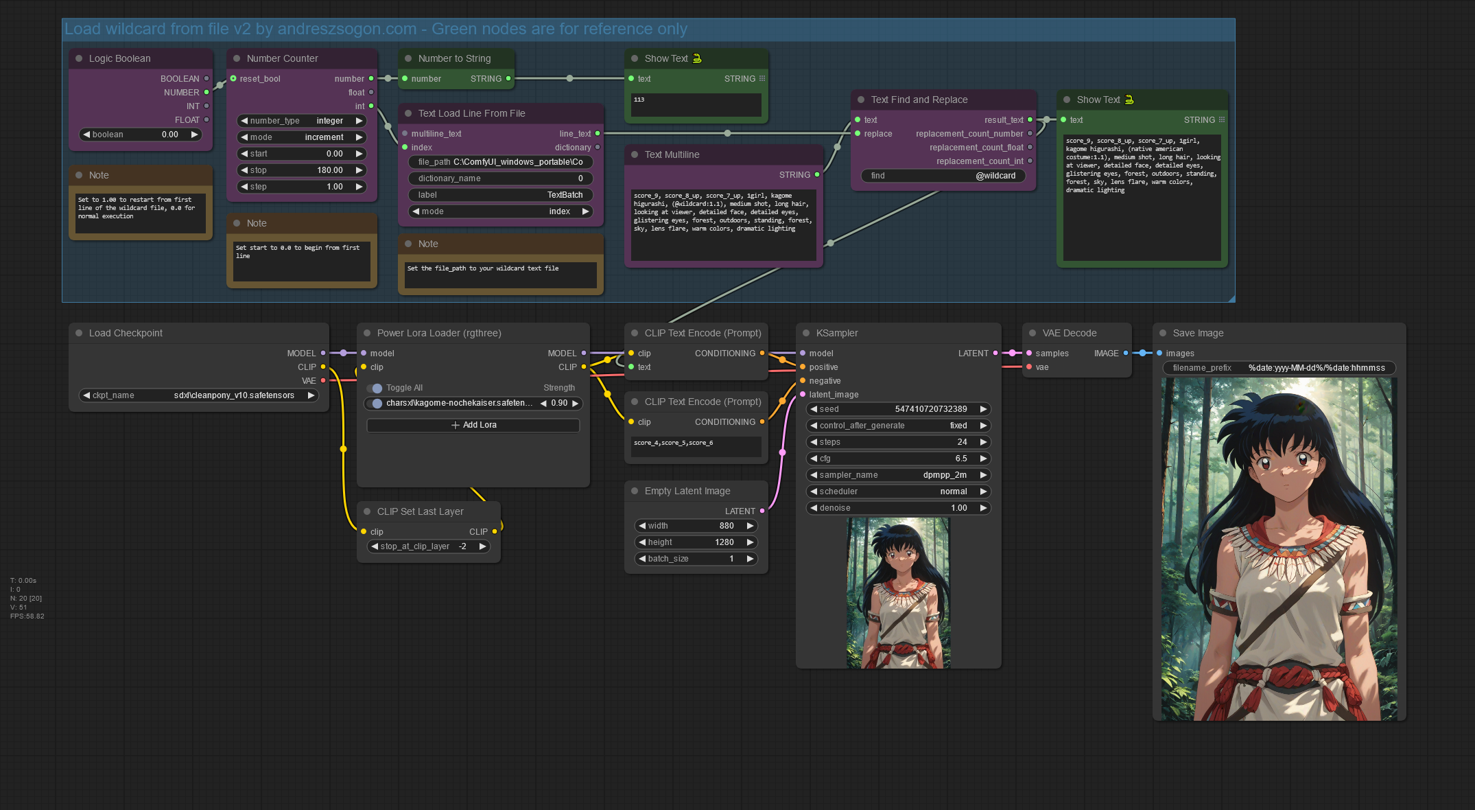Collapse the Text Load Line From File node
Screen dimensions: 1475x810
tap(408, 113)
